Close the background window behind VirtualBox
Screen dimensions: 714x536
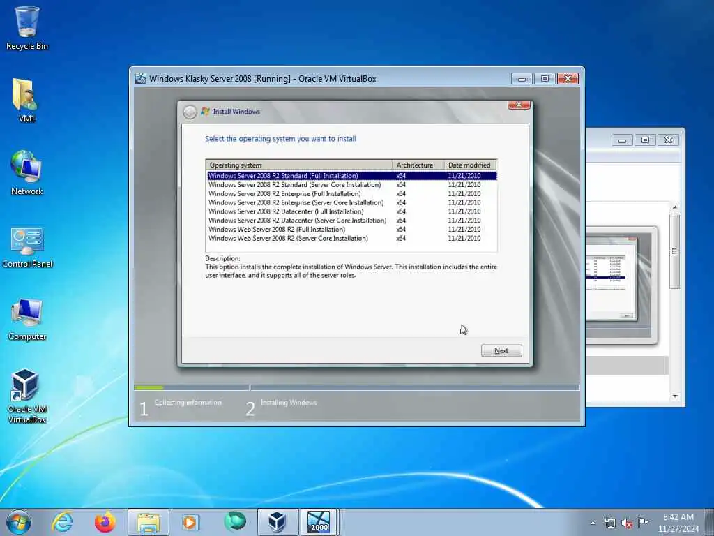pos(669,140)
